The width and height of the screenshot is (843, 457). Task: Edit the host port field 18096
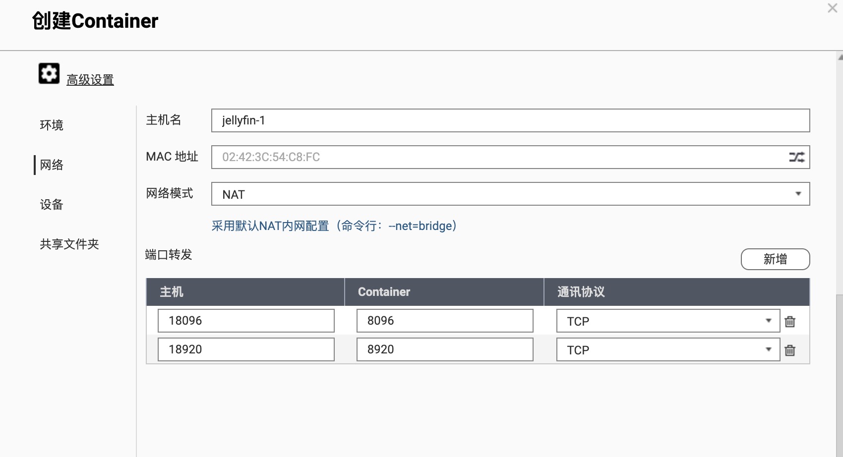point(246,321)
